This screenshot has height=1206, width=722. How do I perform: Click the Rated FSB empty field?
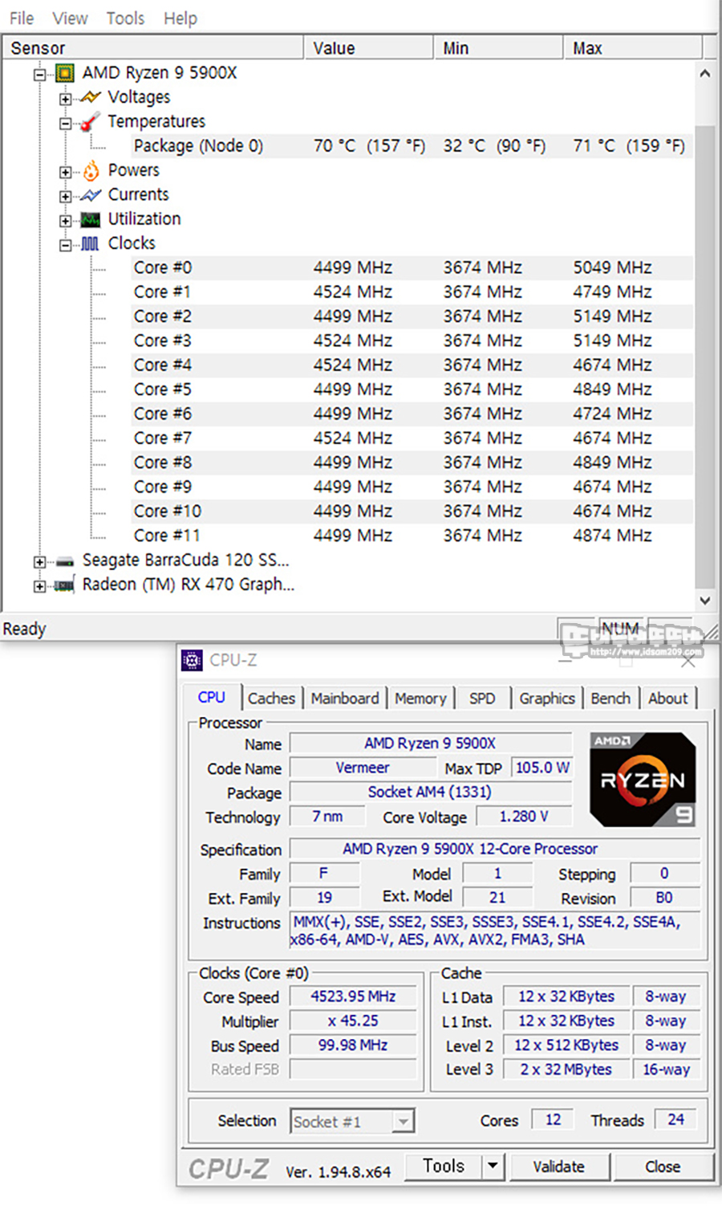pyautogui.click(x=354, y=1070)
